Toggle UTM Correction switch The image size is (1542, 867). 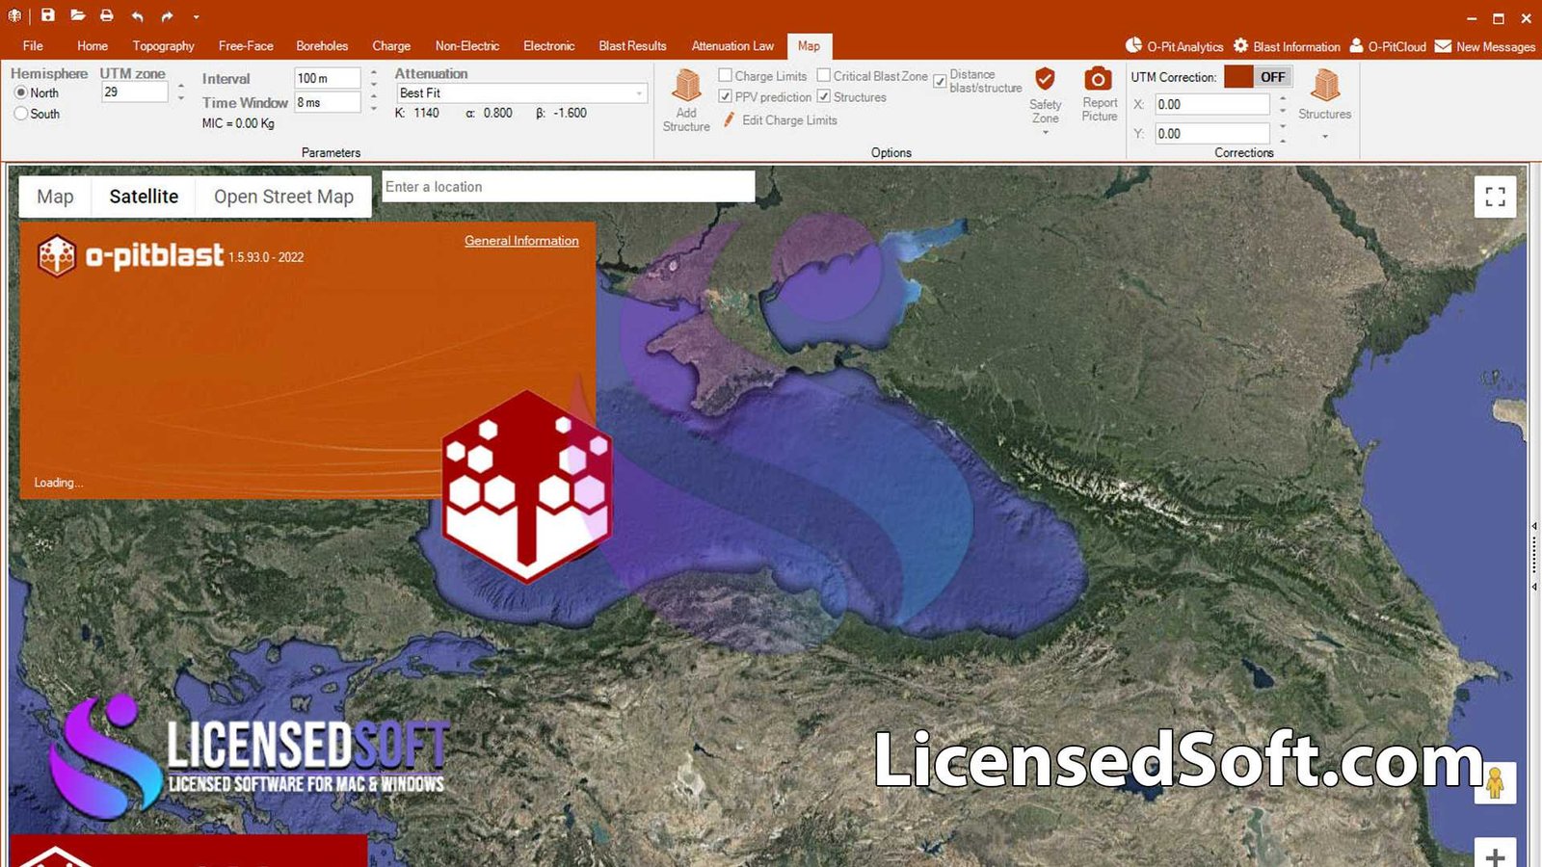1258,77
